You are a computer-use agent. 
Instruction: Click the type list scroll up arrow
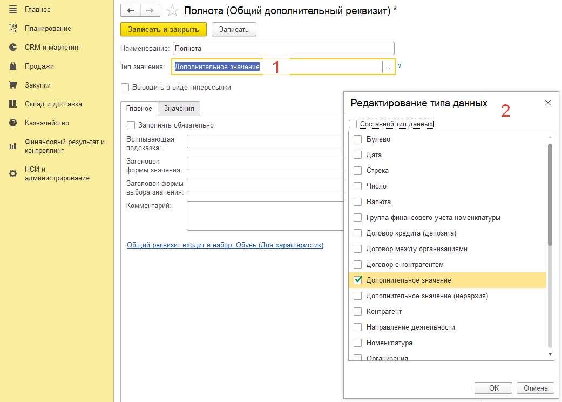[x=550, y=137]
